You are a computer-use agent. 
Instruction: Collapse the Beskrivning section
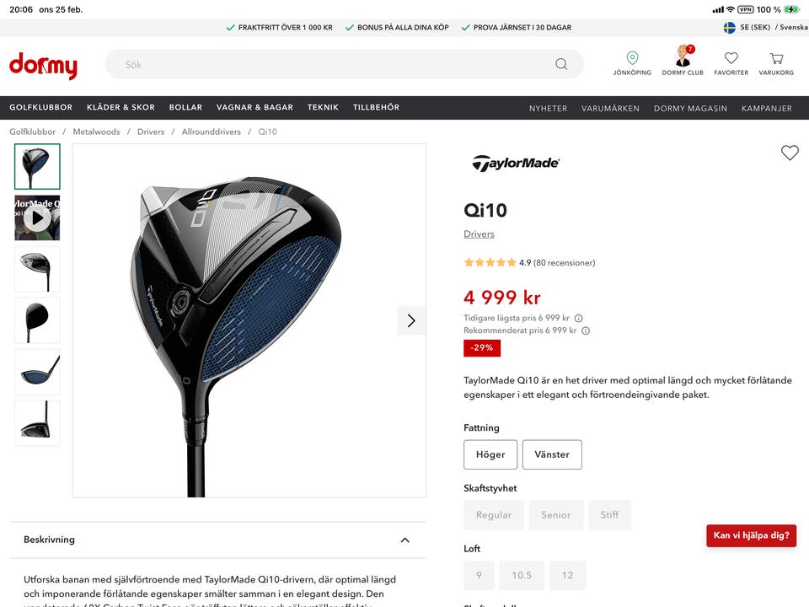pos(405,540)
